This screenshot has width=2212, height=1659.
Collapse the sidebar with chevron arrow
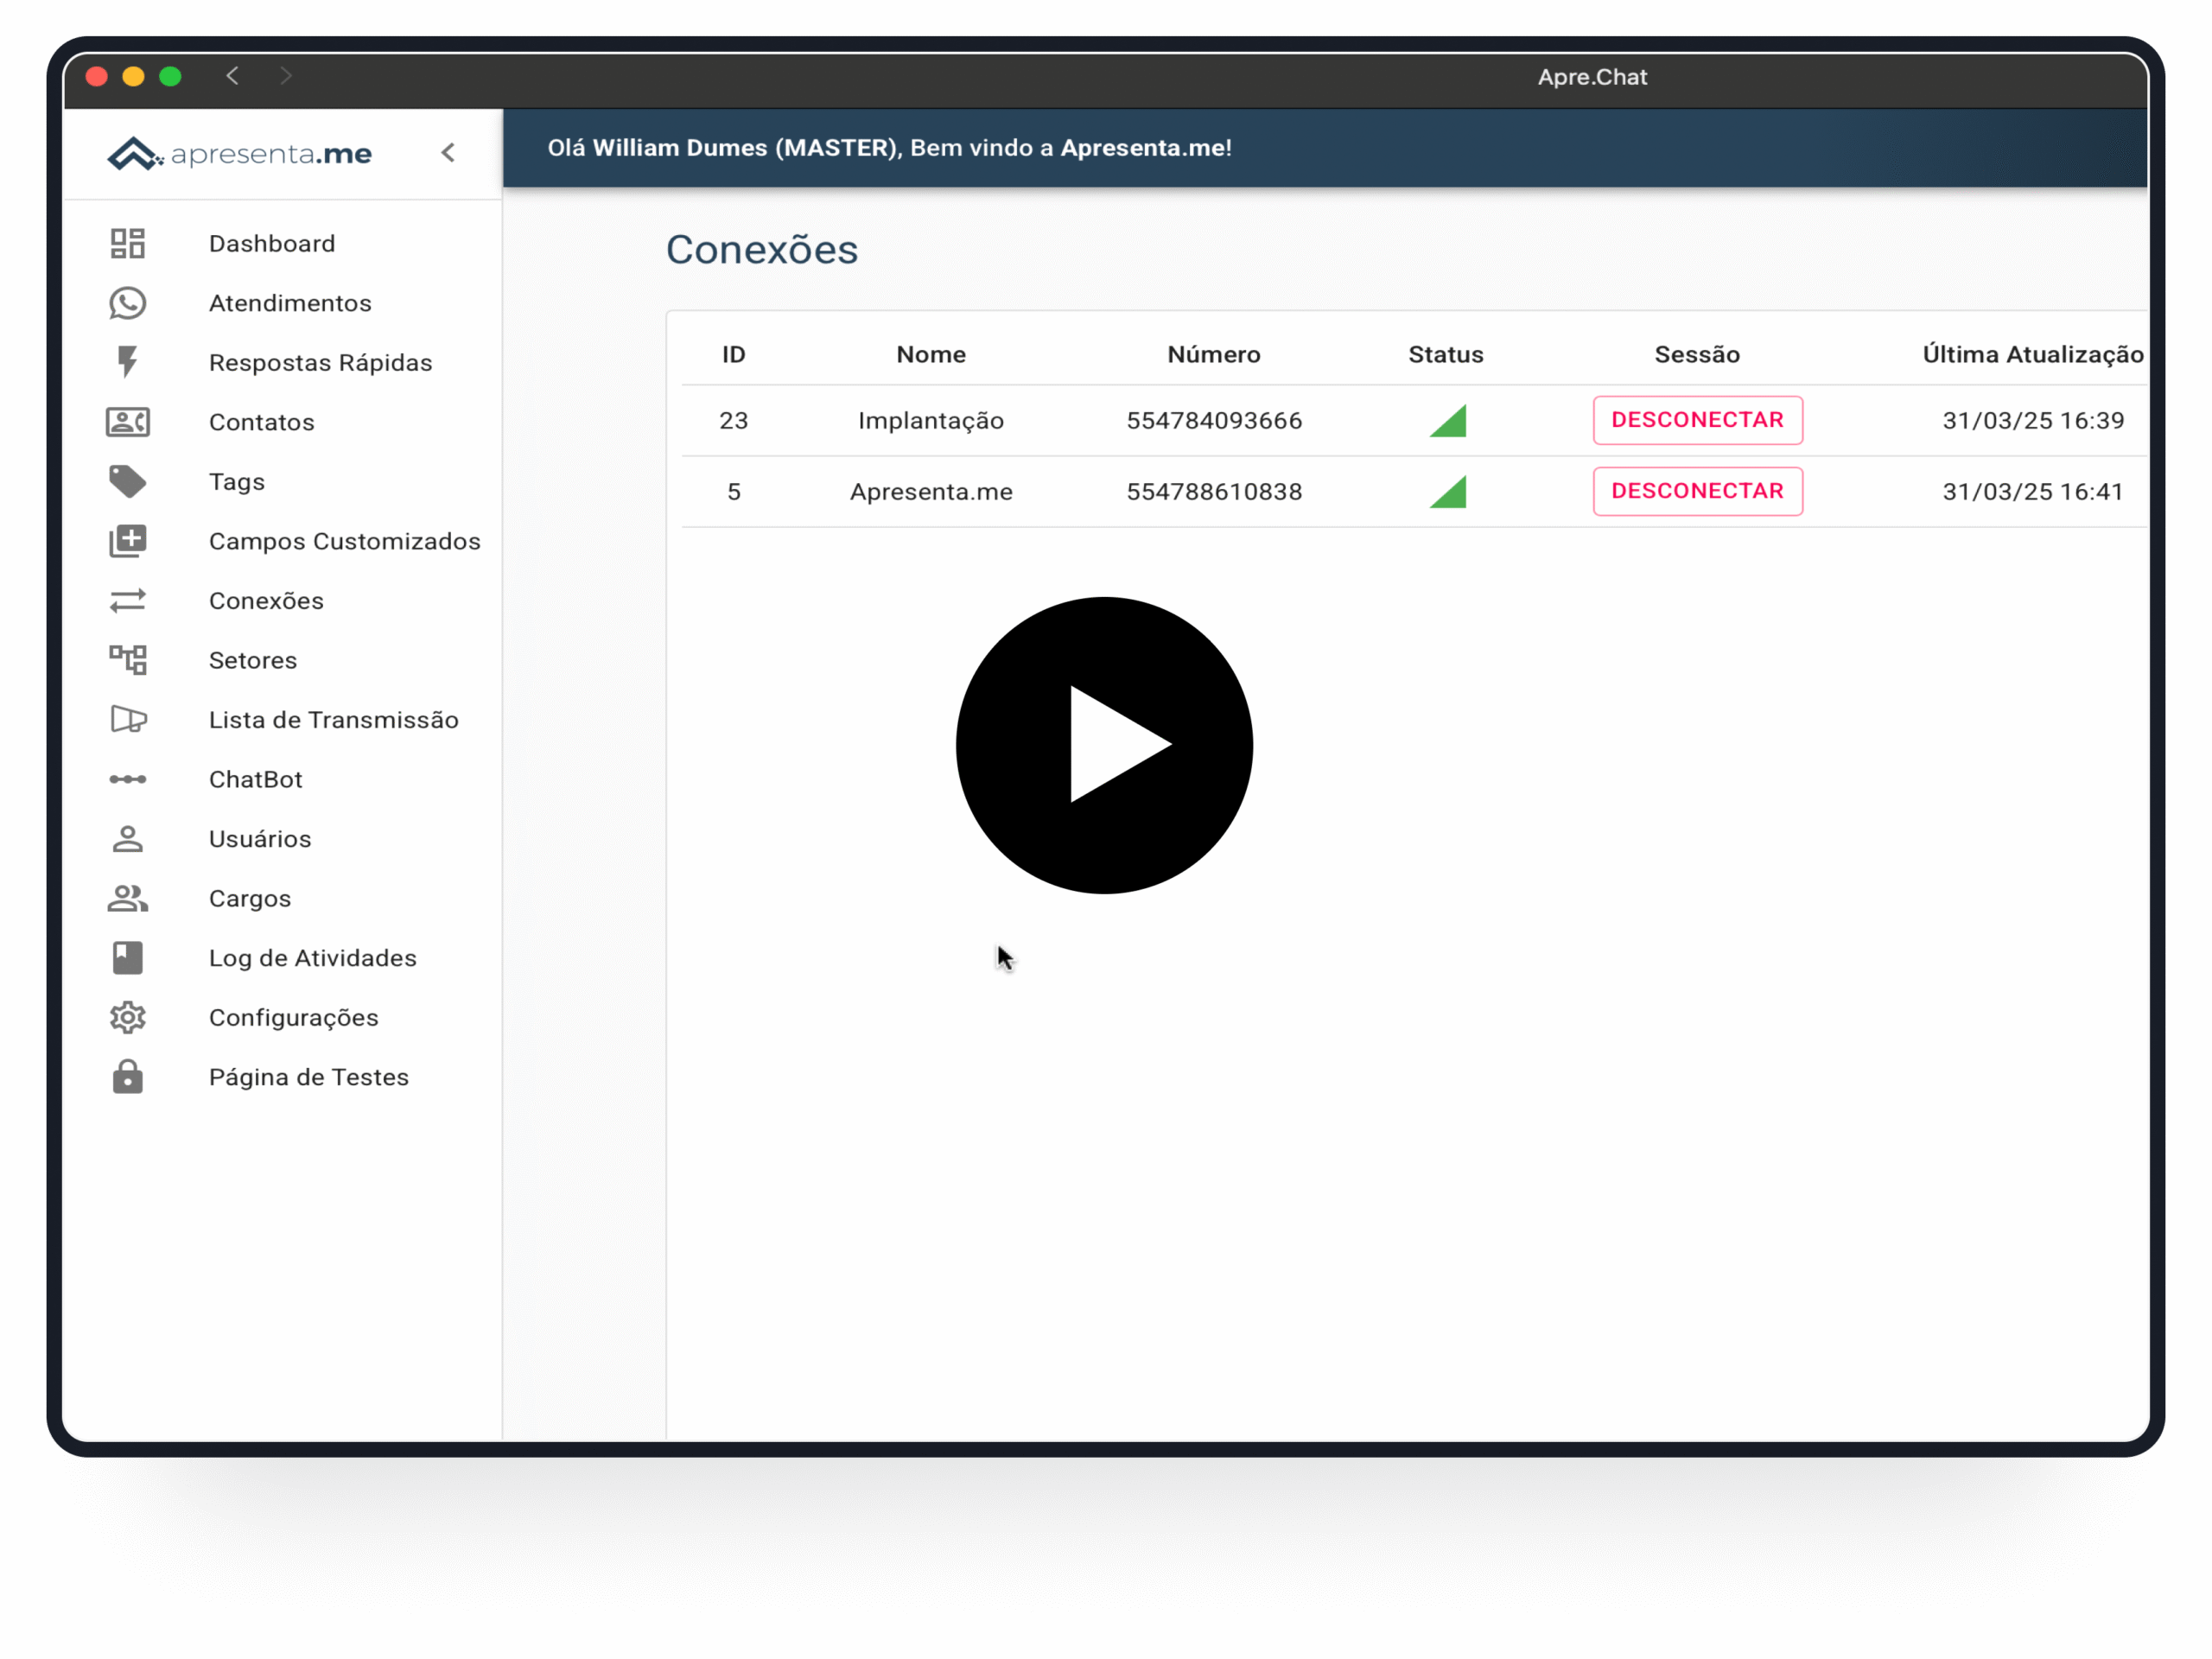[x=448, y=152]
